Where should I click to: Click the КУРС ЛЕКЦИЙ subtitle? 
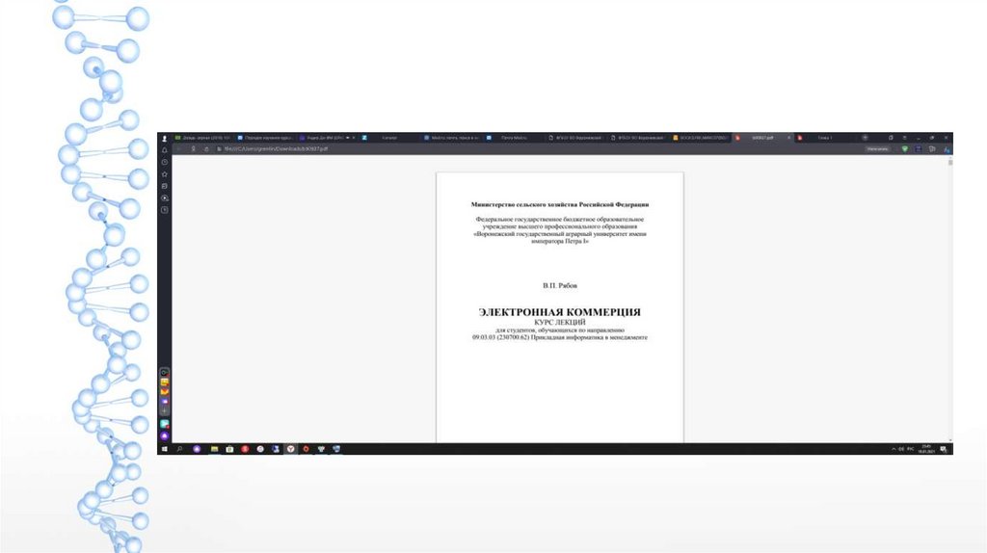[560, 322]
